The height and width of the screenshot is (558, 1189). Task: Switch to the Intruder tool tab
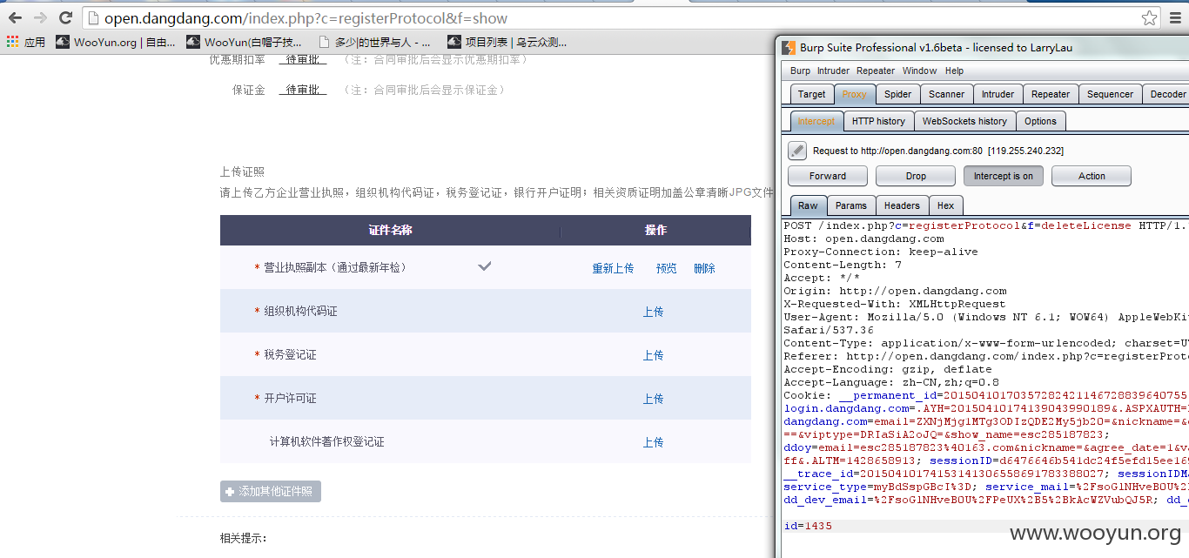point(998,94)
